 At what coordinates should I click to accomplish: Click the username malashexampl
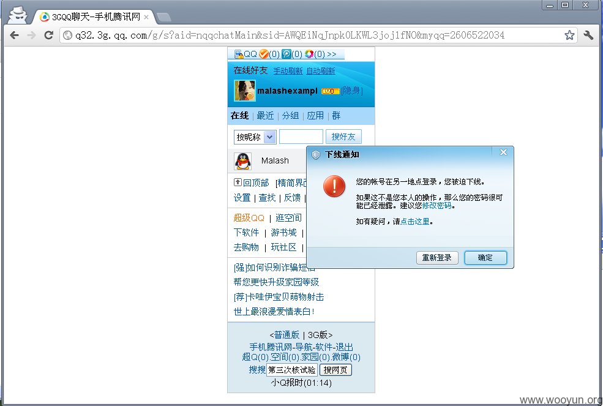click(287, 91)
